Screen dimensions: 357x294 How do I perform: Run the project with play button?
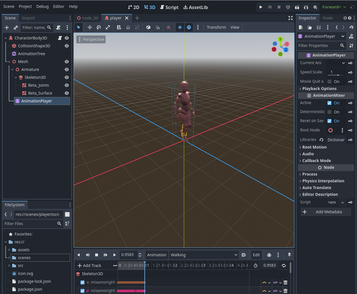click(x=261, y=7)
